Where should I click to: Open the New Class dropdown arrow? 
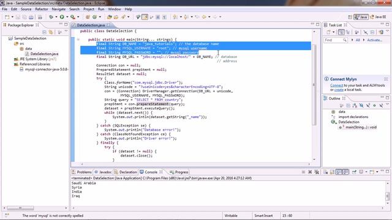pos(100,17)
